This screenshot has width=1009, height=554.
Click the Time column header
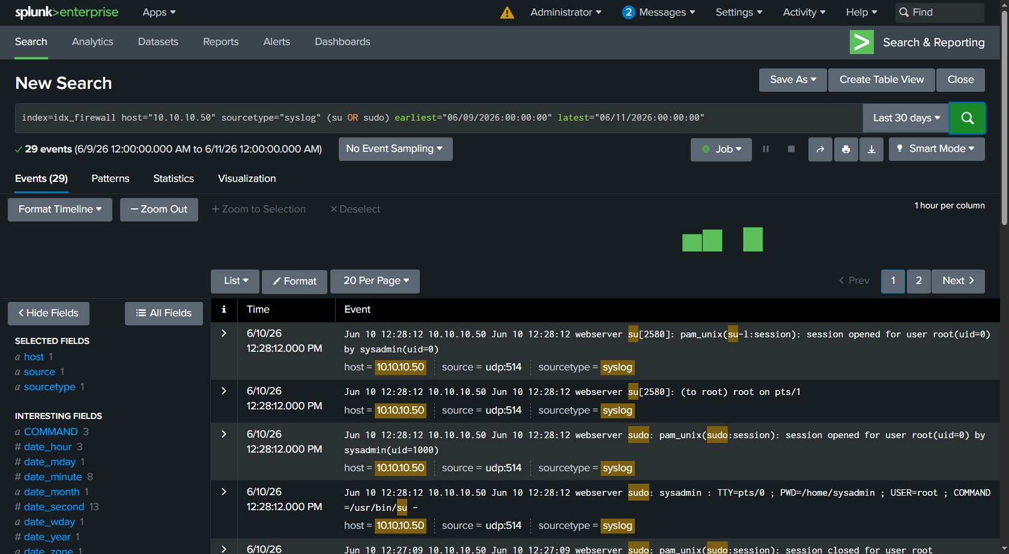tap(258, 310)
